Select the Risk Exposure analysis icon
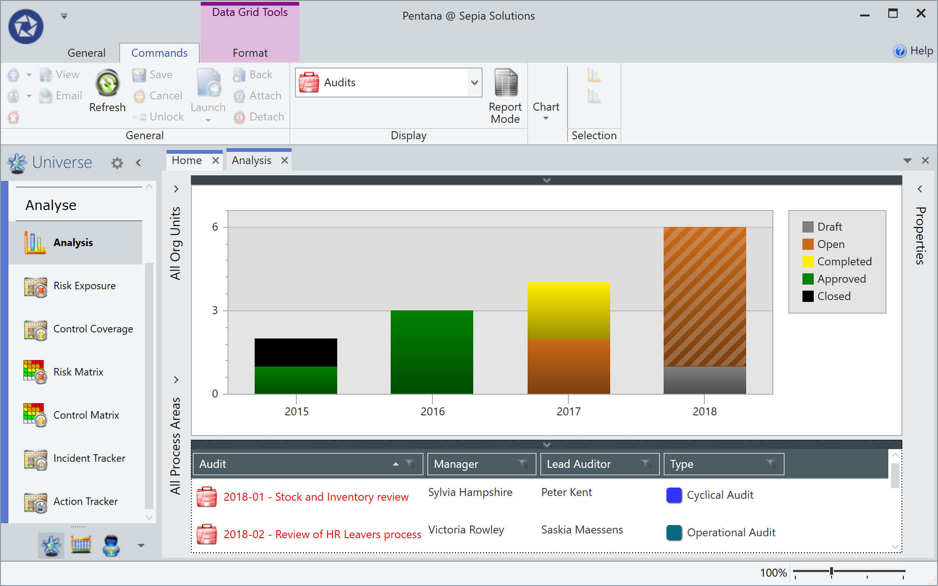The width and height of the screenshot is (938, 586). [x=35, y=287]
